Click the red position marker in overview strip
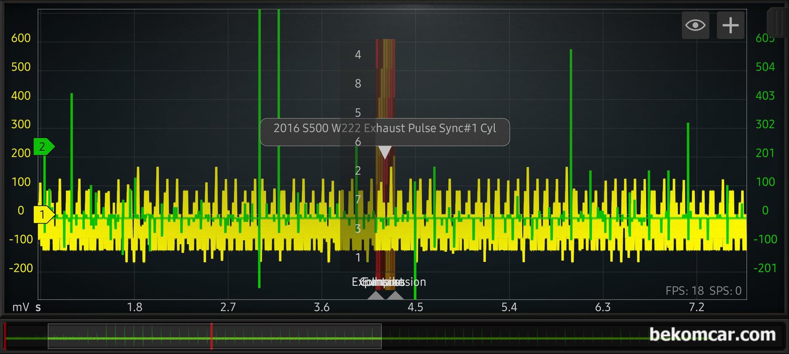Screen dimensions: 789x354 (212, 336)
